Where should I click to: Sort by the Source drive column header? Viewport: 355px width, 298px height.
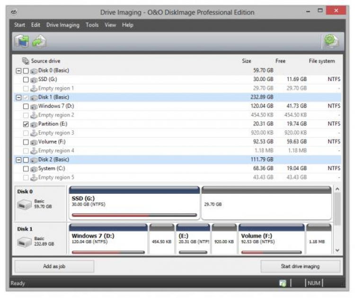pyautogui.click(x=45, y=61)
